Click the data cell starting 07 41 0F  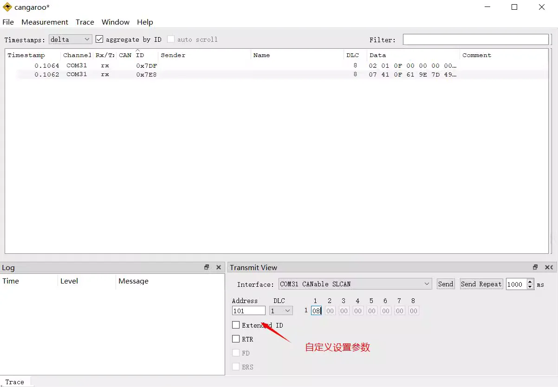pyautogui.click(x=413, y=74)
